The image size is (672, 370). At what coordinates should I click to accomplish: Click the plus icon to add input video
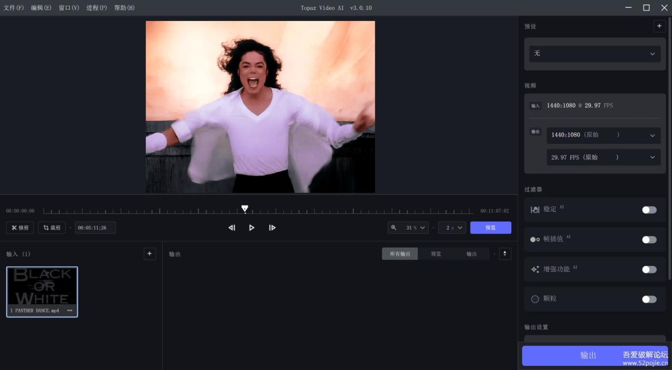click(150, 254)
